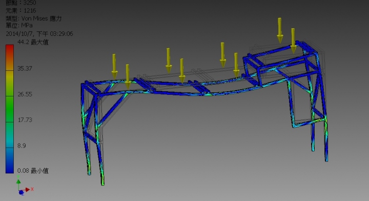
Task: Click the 8.9 legend value
Action: click(22, 146)
